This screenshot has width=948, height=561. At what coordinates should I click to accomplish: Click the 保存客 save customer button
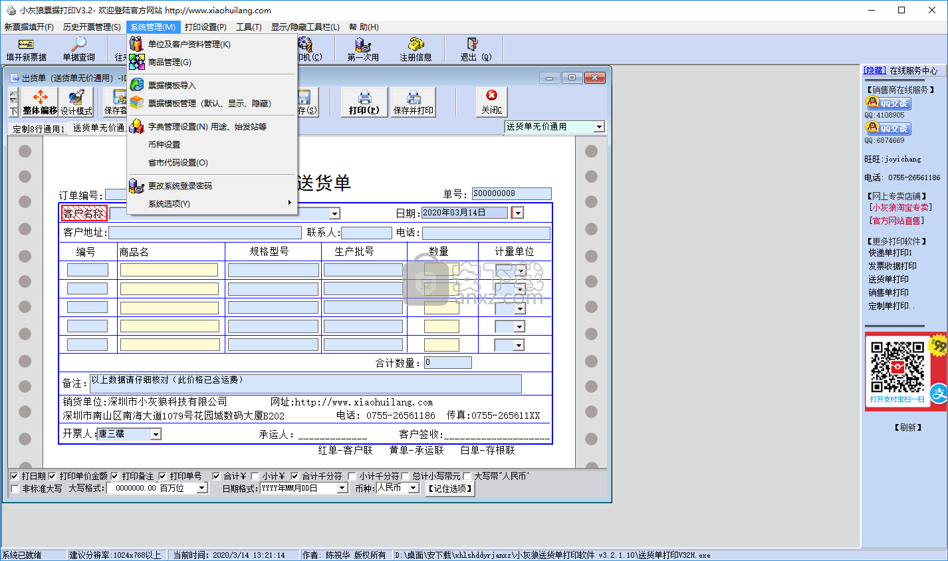click(x=116, y=102)
